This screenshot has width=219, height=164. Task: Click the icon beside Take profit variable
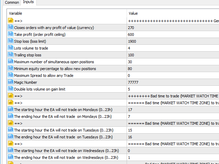(x=10, y=35)
